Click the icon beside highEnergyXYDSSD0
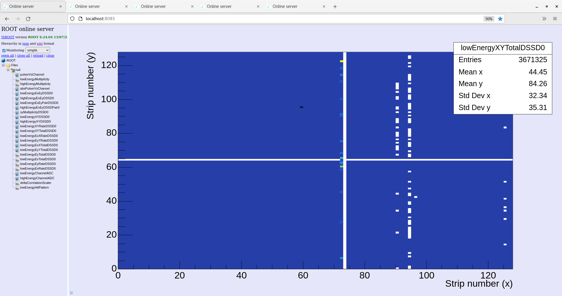The image size is (562, 296). click(x=17, y=122)
